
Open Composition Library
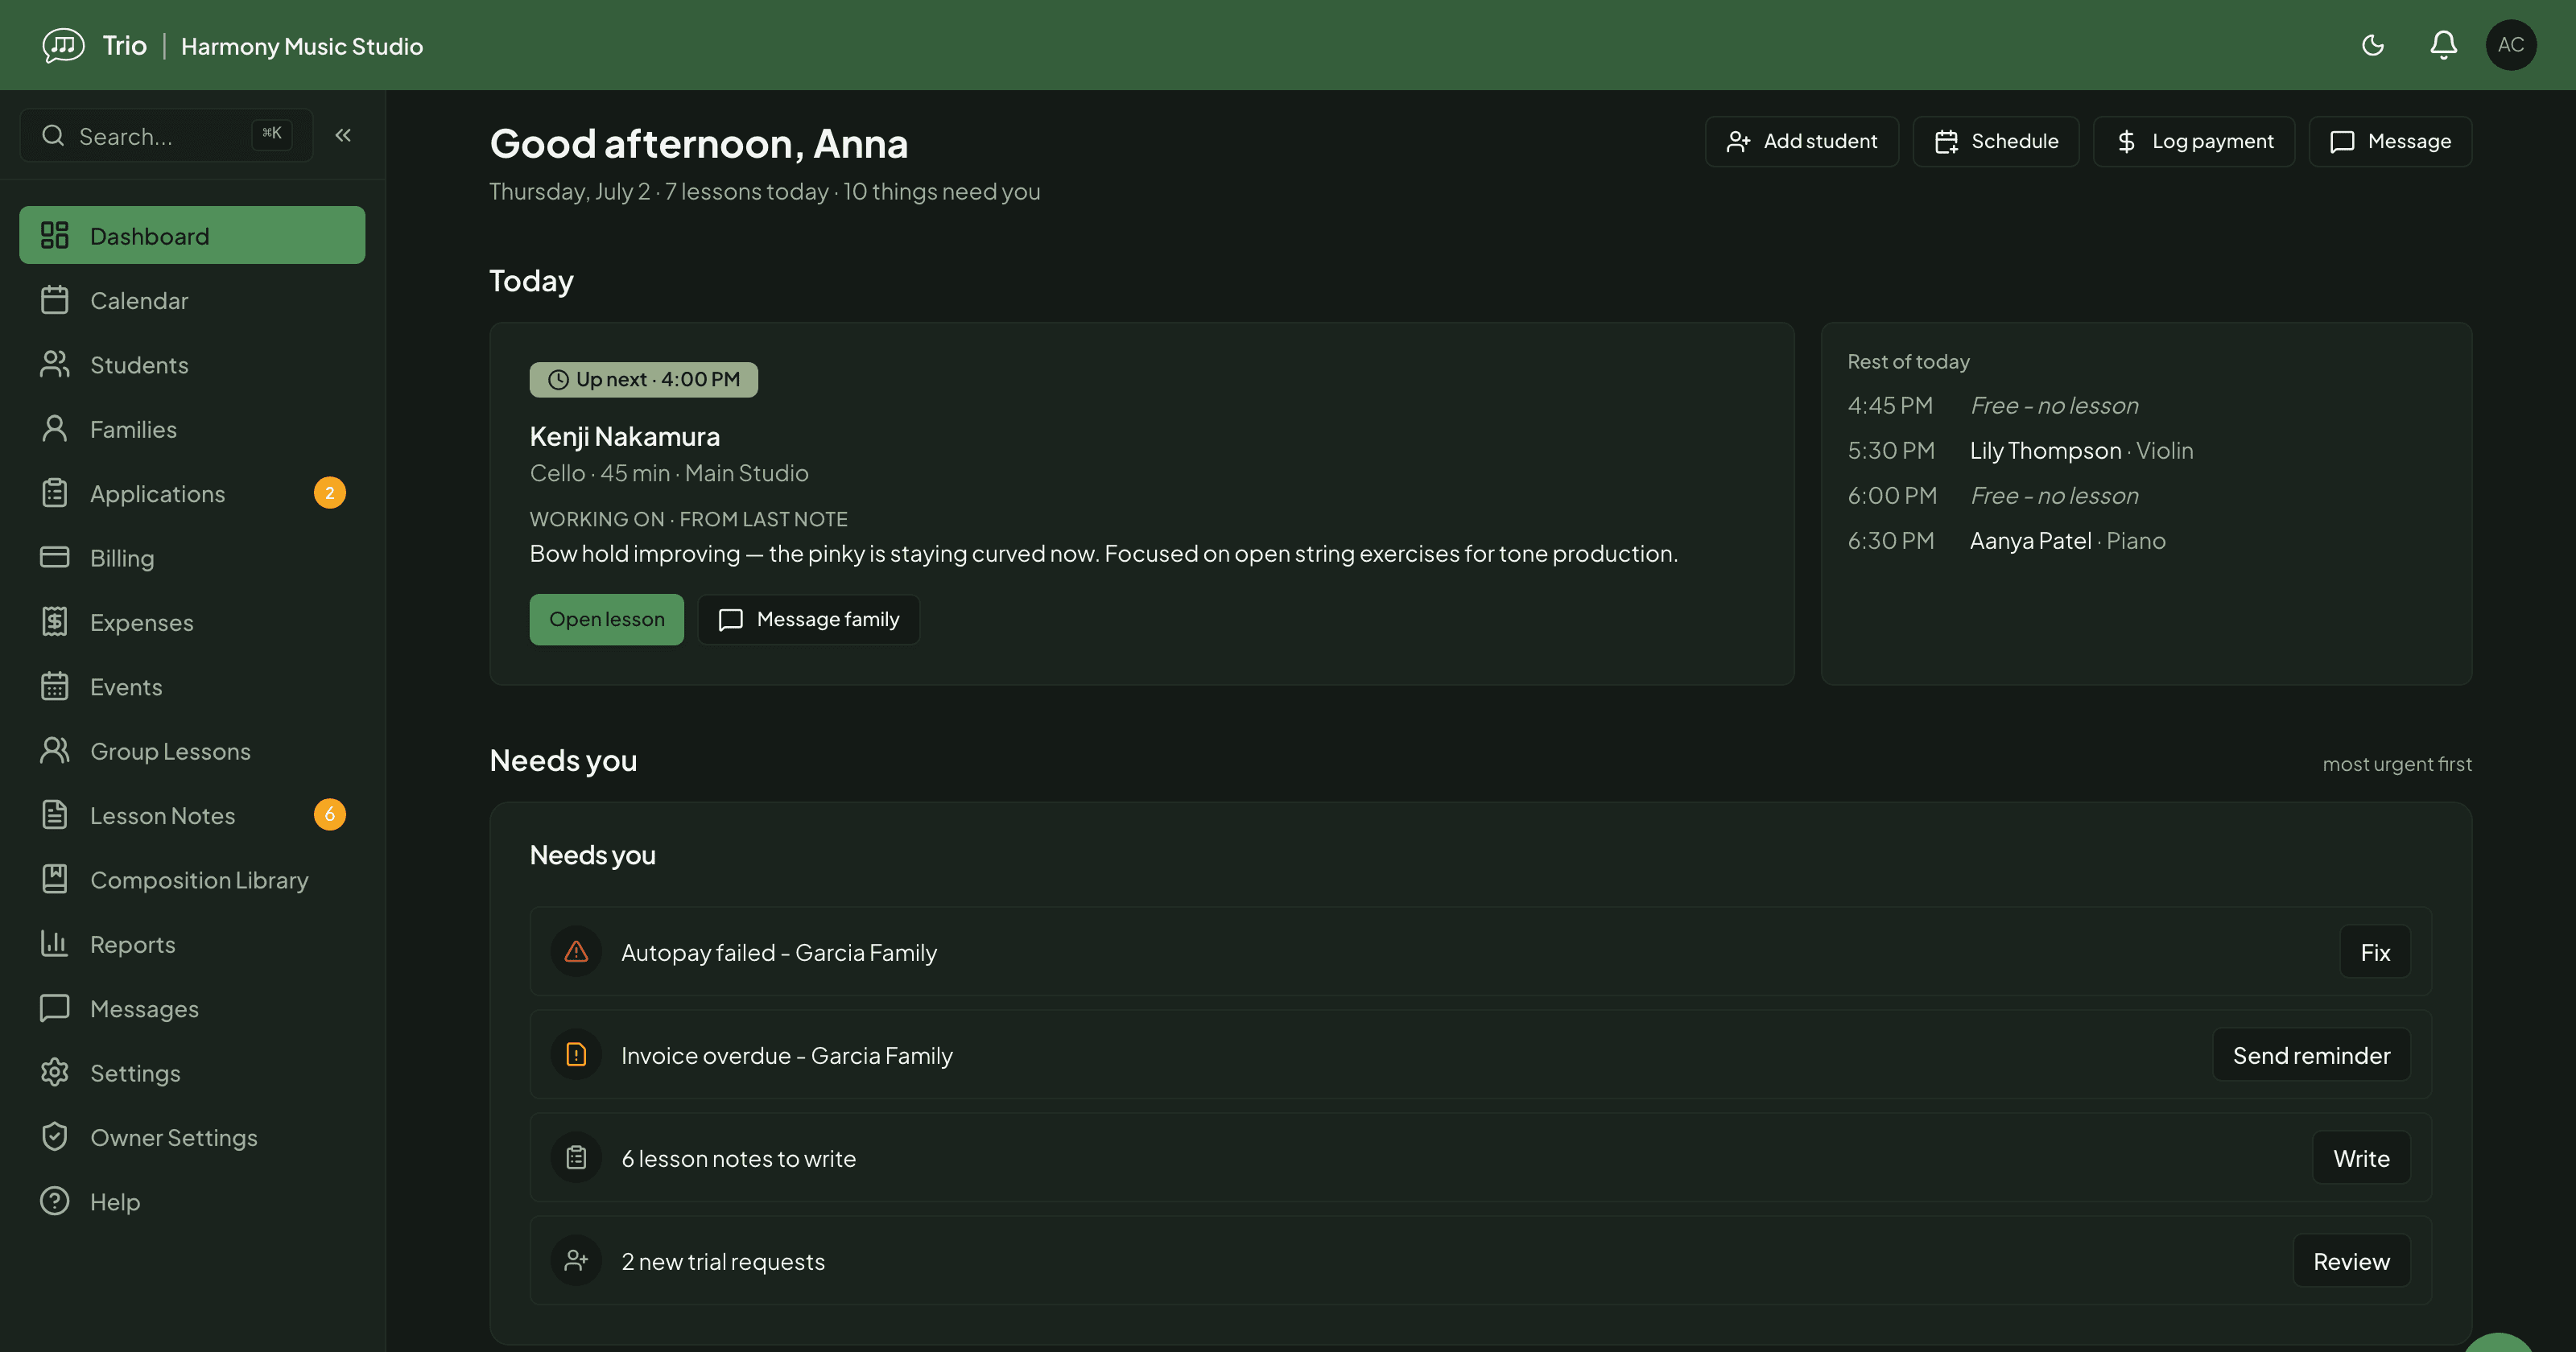(x=192, y=879)
